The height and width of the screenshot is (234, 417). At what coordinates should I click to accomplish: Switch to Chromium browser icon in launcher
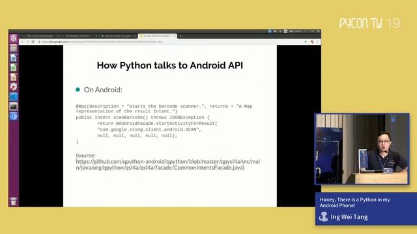pyautogui.click(x=13, y=116)
